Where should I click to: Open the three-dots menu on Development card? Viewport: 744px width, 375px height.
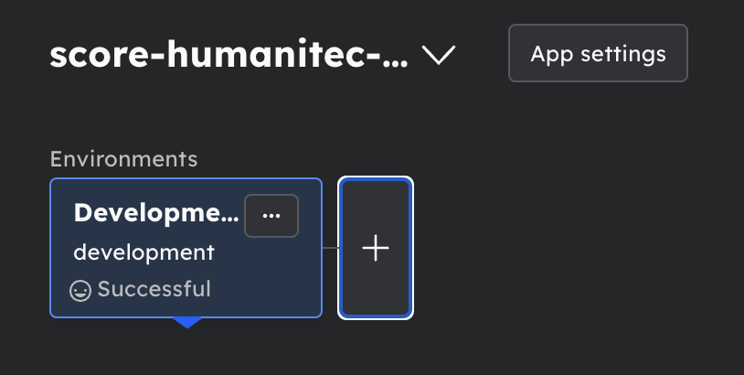pyautogui.click(x=271, y=216)
